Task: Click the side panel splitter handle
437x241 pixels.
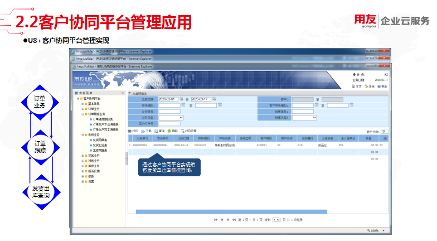Action: pos(127,158)
